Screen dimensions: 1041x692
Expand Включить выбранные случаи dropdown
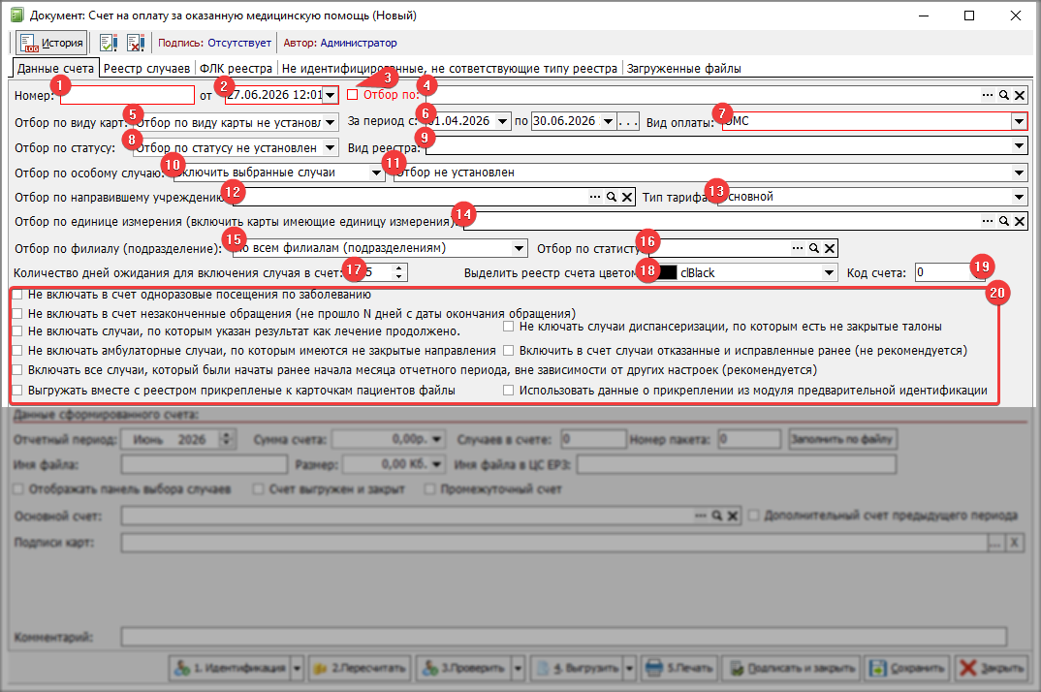point(376,173)
